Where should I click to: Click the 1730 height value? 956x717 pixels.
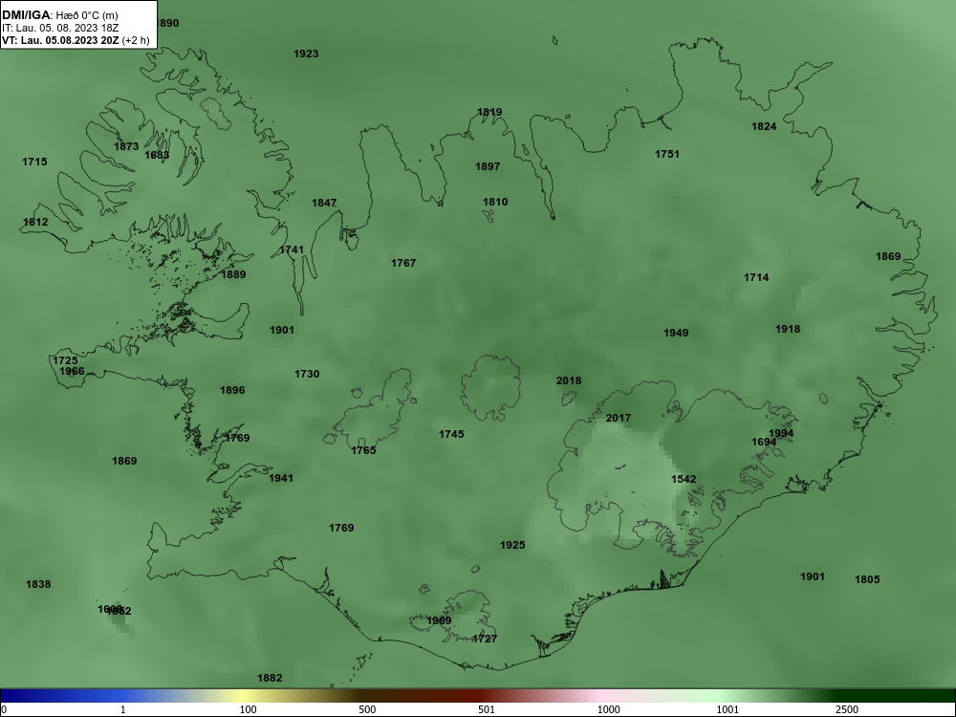307,375
